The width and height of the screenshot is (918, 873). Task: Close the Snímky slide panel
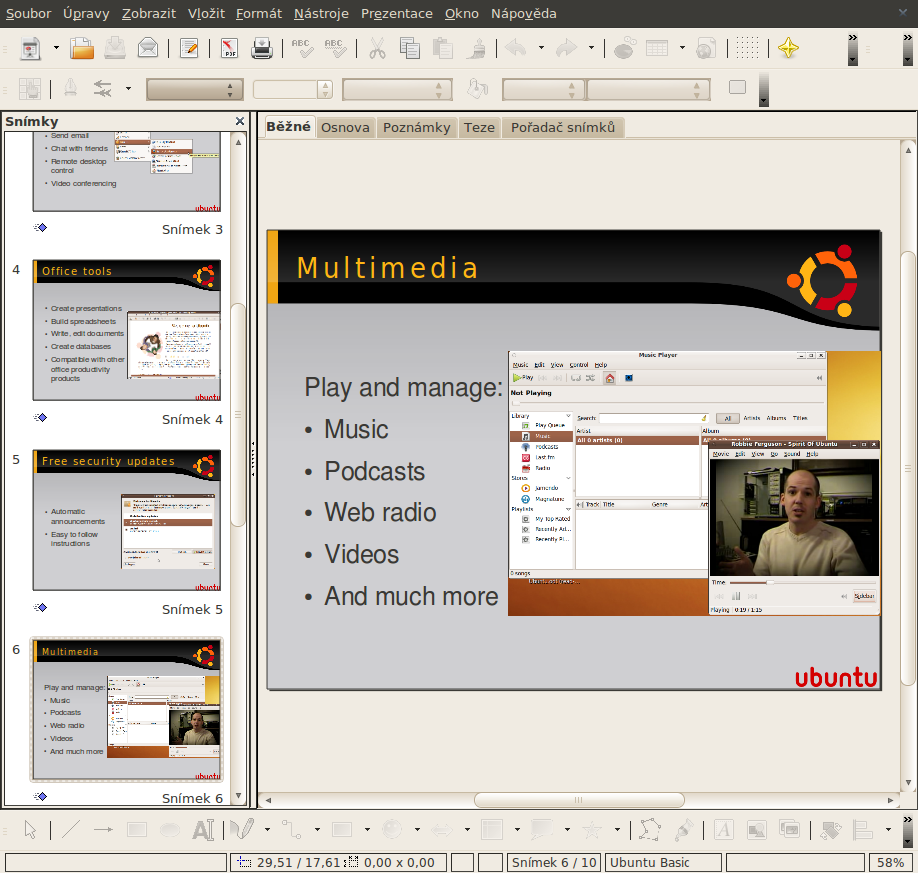(240, 121)
